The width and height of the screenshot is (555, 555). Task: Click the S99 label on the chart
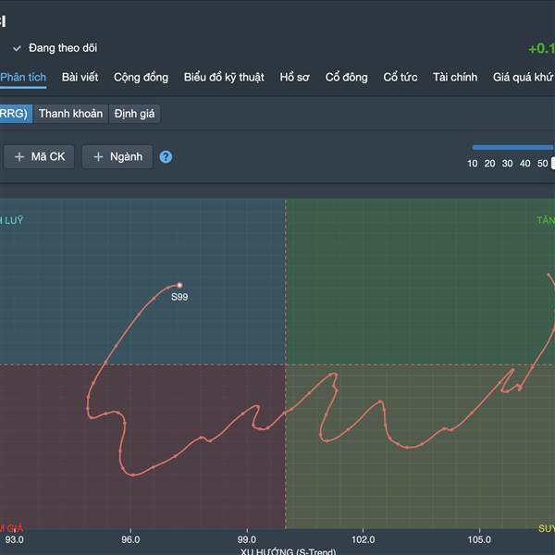(x=179, y=297)
